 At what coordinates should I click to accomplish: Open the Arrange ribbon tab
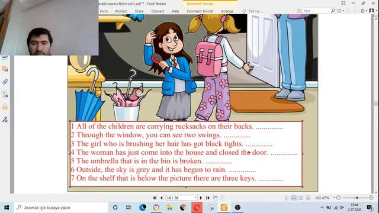(x=227, y=11)
